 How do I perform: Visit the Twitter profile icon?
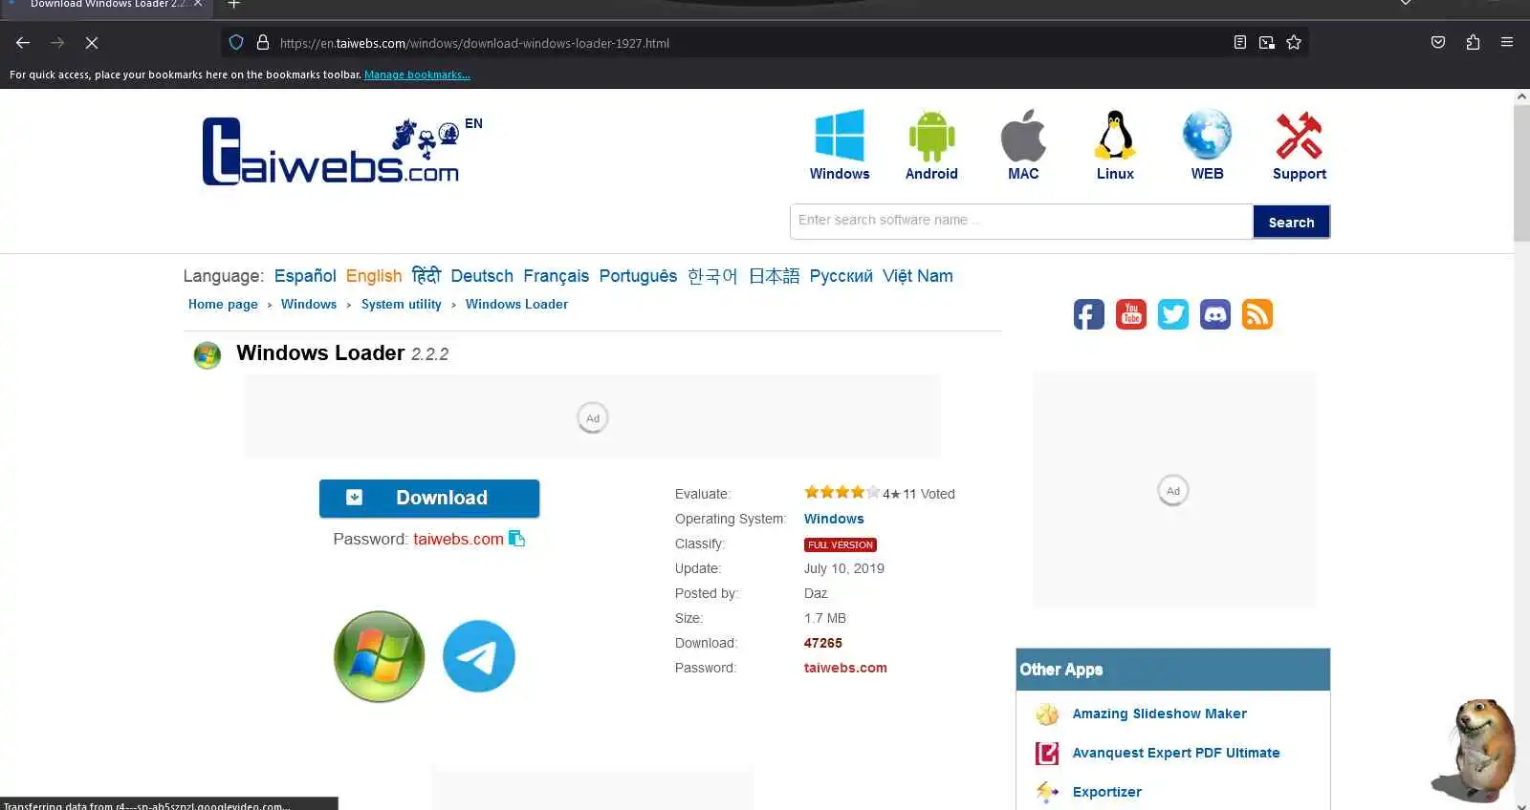click(1173, 314)
